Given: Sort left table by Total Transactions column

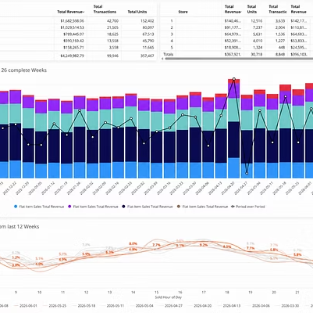Looking at the screenshot, I should 105,9.
